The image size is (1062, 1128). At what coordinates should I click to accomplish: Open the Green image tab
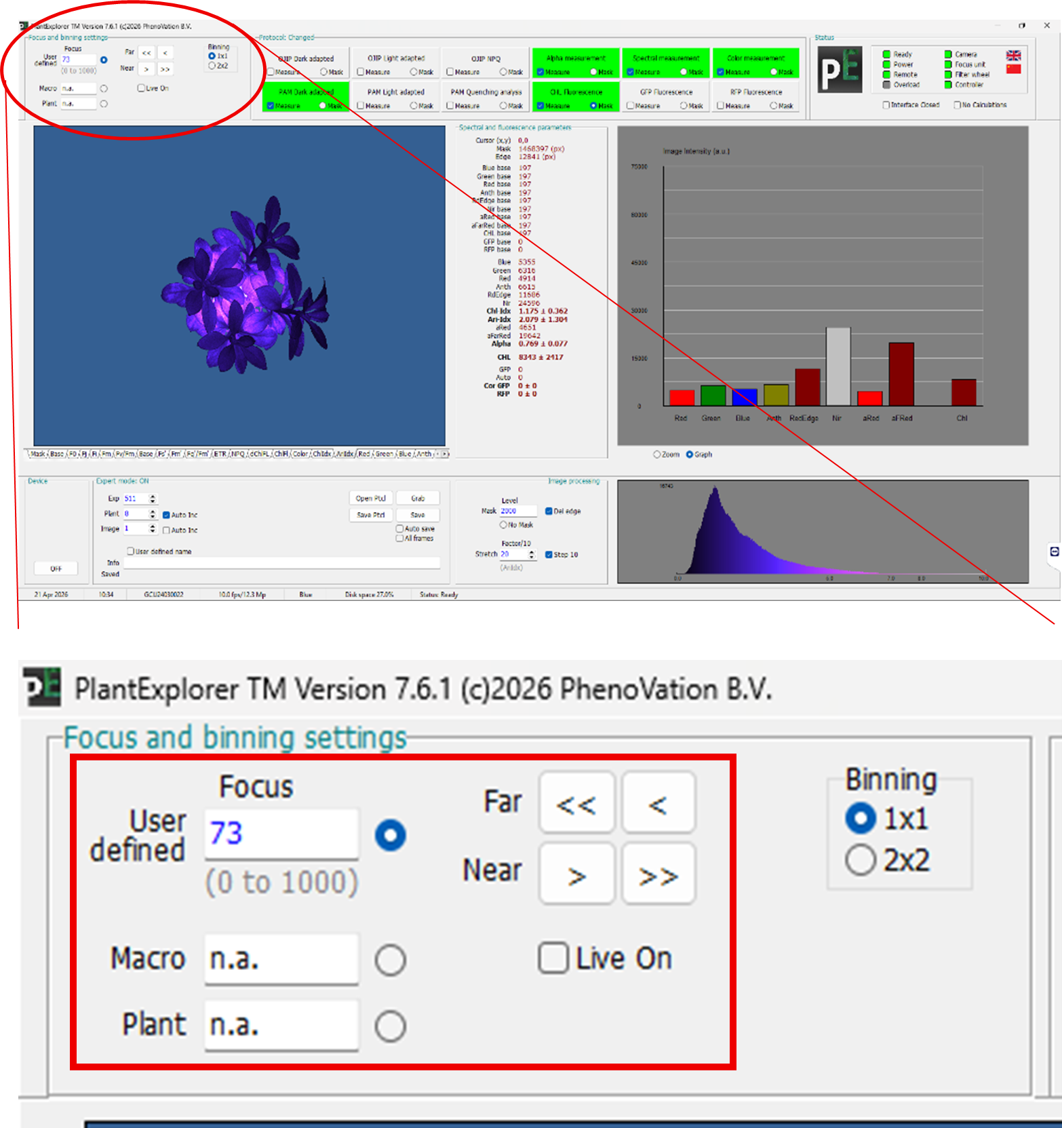click(x=385, y=454)
